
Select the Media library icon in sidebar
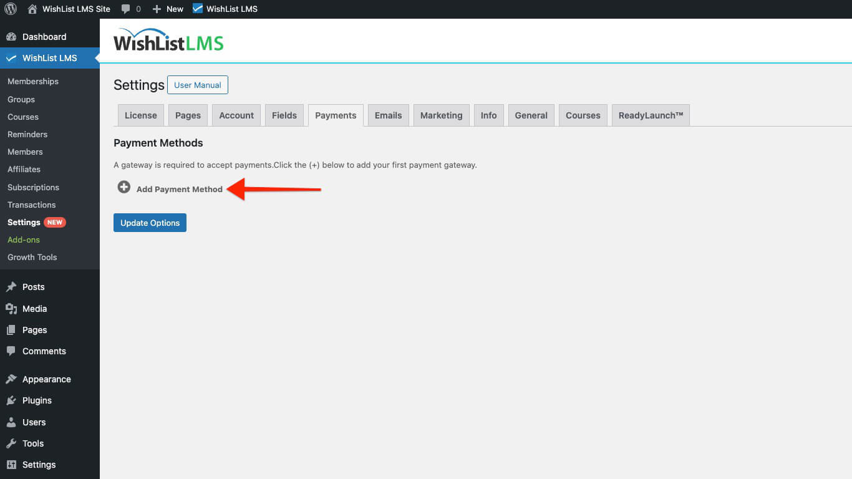[x=12, y=308]
